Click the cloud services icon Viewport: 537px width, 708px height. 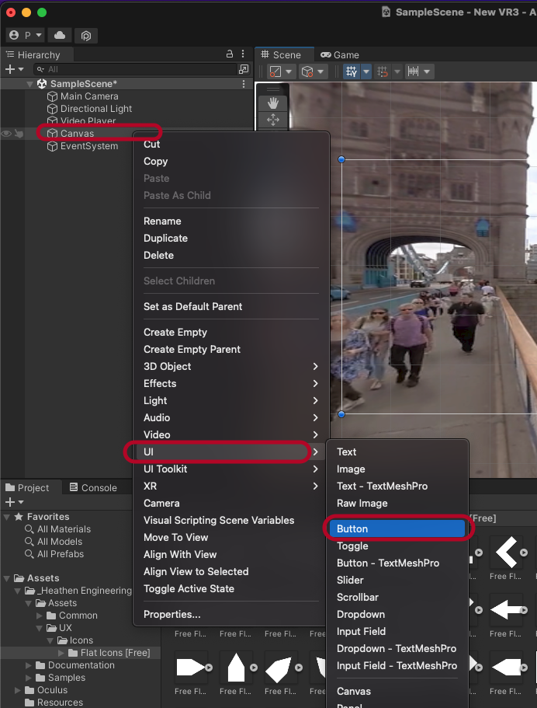tap(60, 35)
